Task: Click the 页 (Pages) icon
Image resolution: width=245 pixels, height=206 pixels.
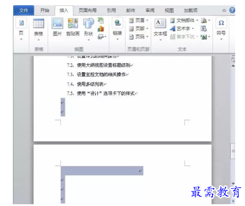Action: coord(21,23)
